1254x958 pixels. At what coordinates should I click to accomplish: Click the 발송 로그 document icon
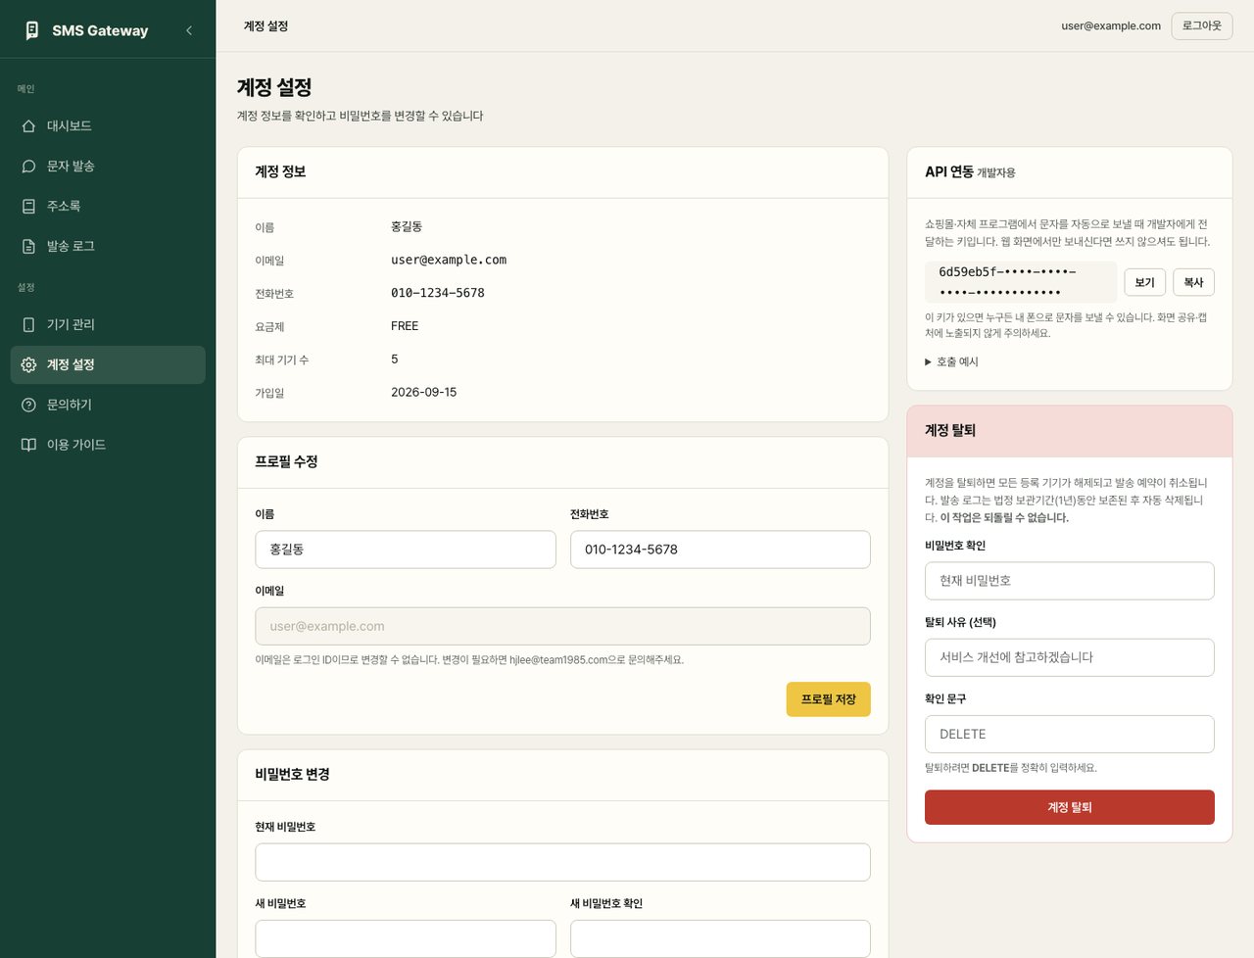click(x=28, y=246)
